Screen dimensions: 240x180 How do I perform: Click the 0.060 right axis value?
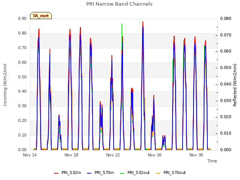click(226, 51)
